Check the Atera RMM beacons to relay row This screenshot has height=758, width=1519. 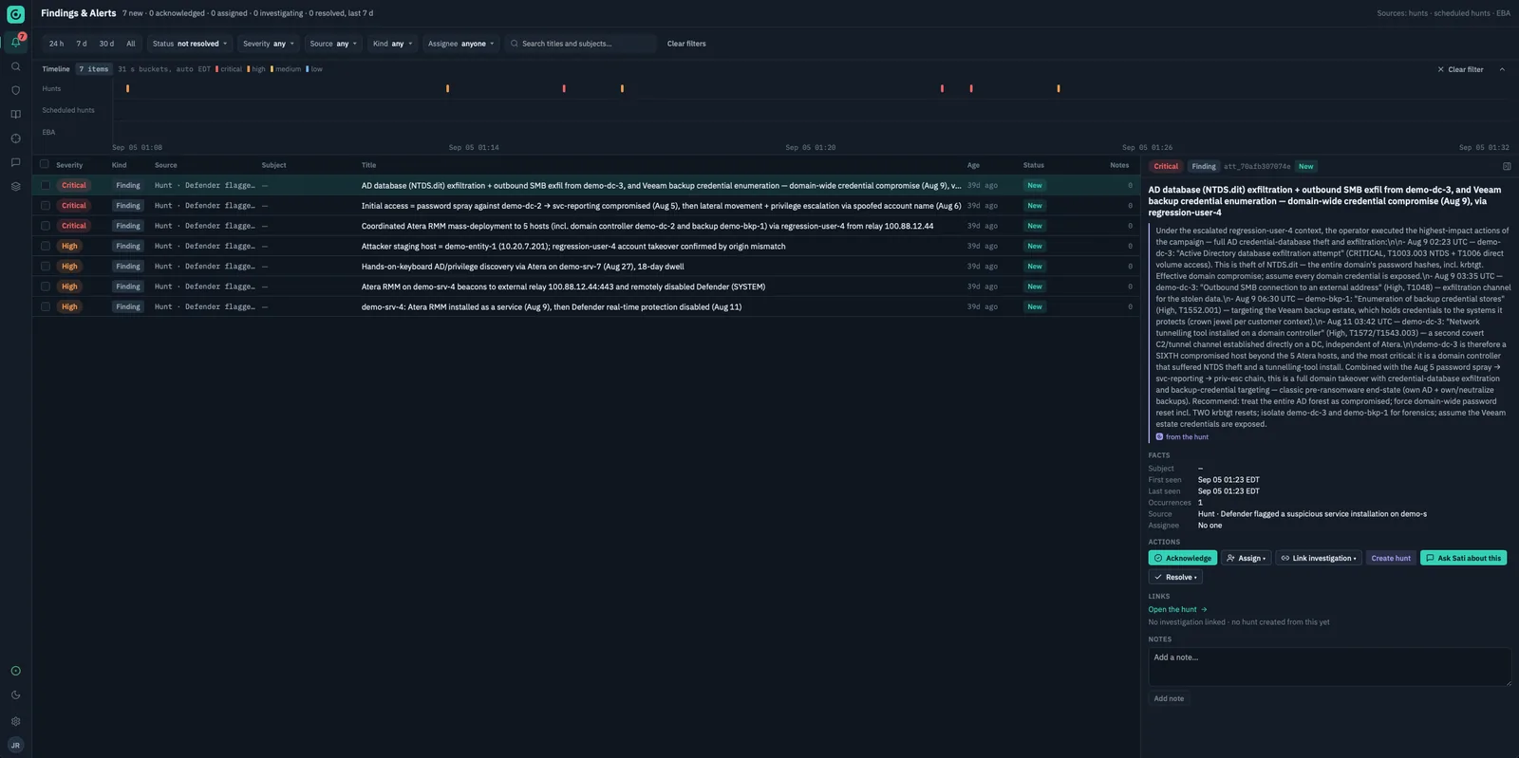(x=45, y=287)
